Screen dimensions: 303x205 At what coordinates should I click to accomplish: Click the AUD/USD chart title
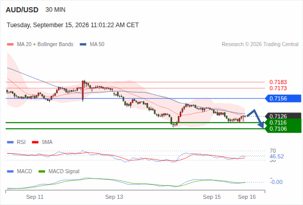coord(22,10)
